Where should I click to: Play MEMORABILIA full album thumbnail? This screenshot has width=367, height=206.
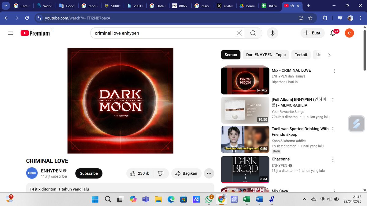245,110
